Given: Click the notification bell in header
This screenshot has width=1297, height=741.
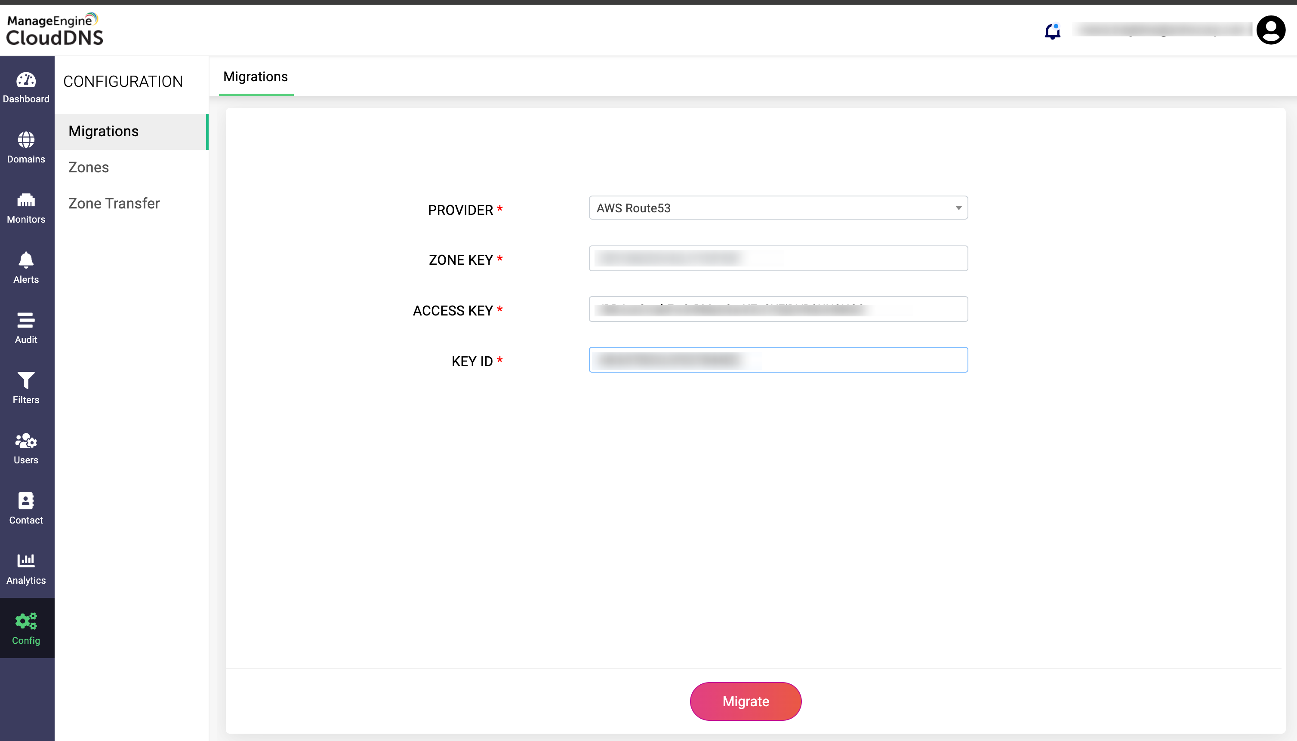Looking at the screenshot, I should click(1052, 31).
